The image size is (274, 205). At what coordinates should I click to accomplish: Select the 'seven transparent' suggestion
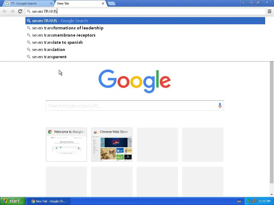tap(145, 57)
